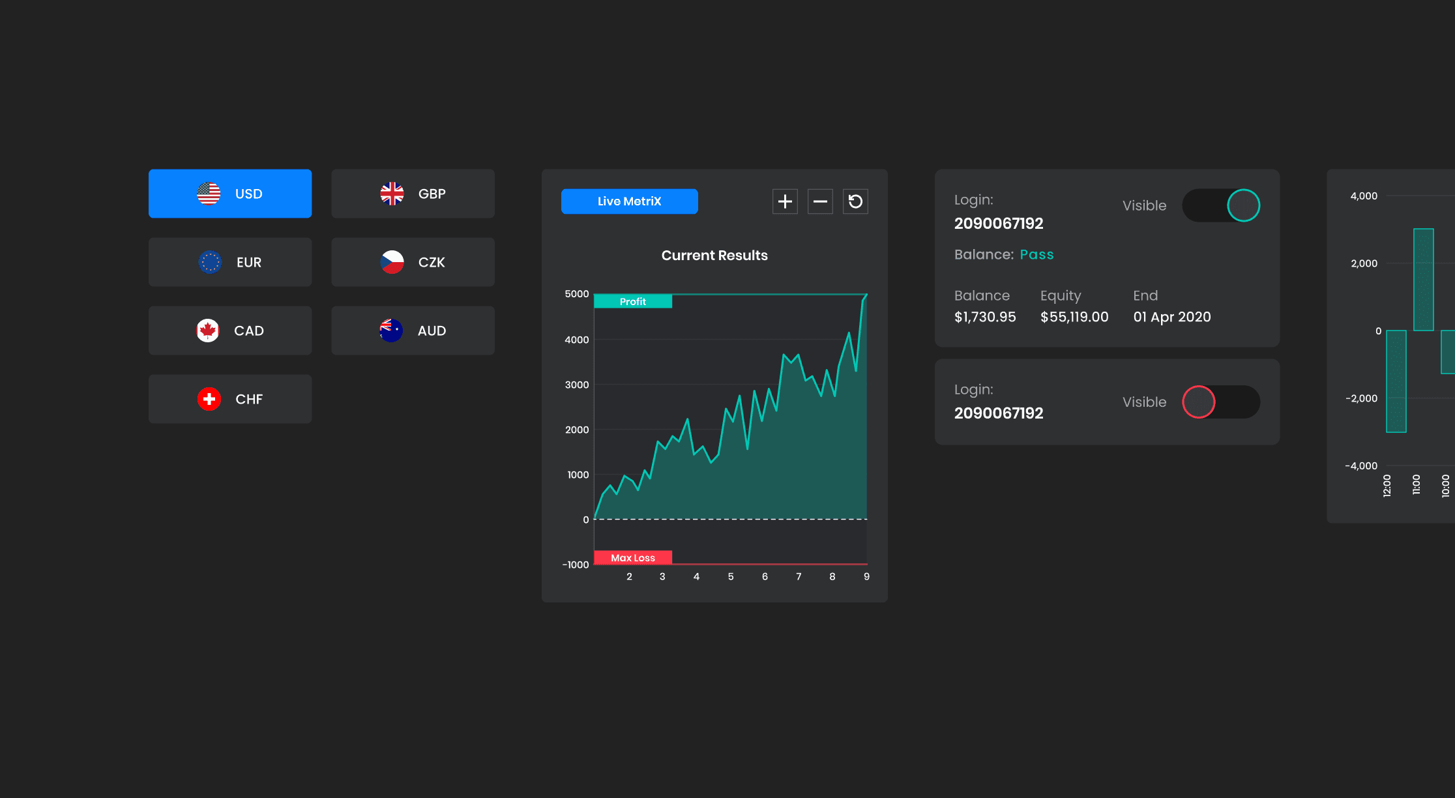Click the Canadian flag icon
This screenshot has width=1455, height=798.
point(208,331)
